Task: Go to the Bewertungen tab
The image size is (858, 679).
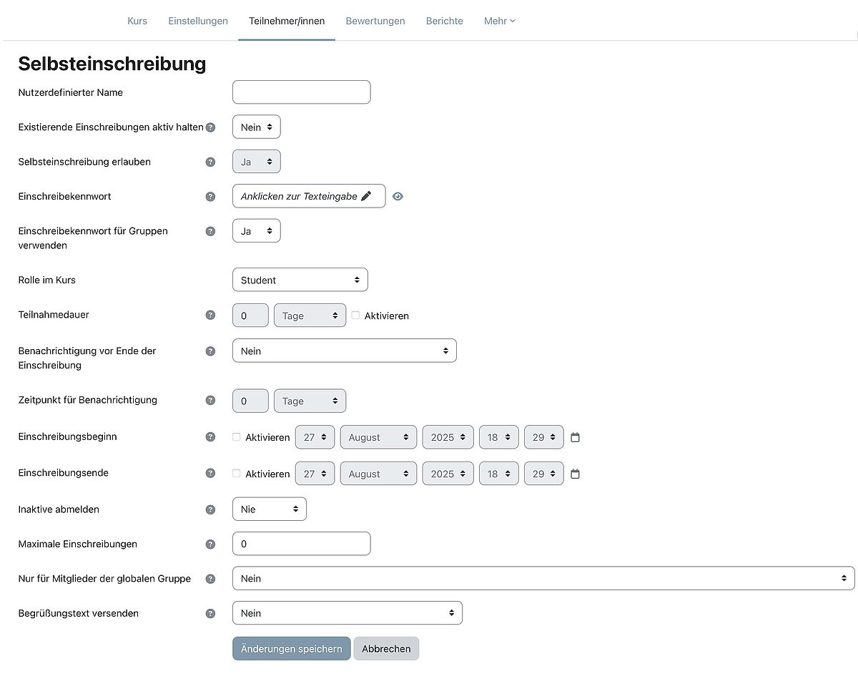Action: (375, 21)
